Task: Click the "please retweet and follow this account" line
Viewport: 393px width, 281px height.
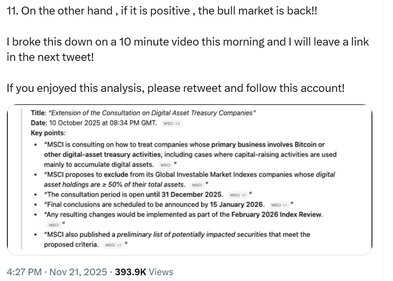Action: (246, 88)
